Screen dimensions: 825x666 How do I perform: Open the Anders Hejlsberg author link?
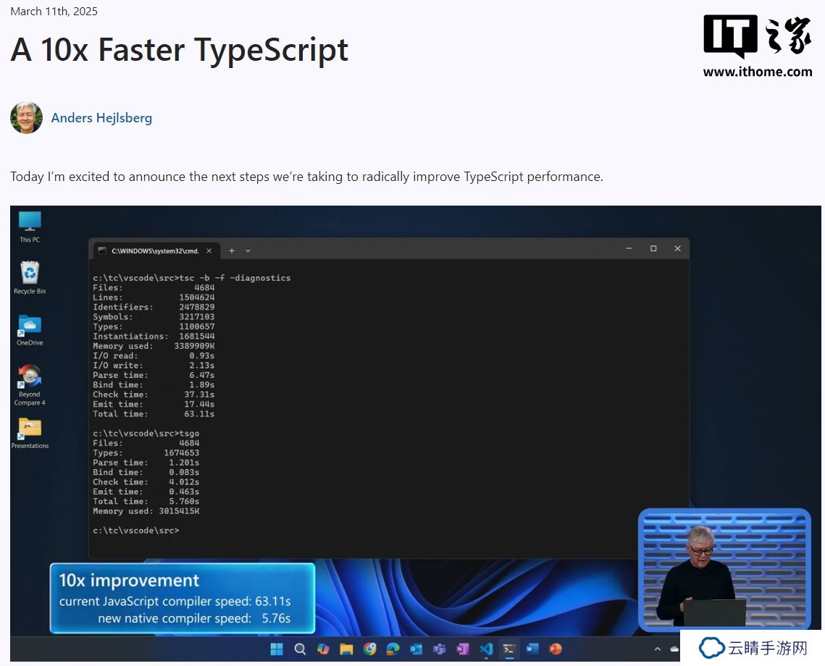[x=101, y=118]
